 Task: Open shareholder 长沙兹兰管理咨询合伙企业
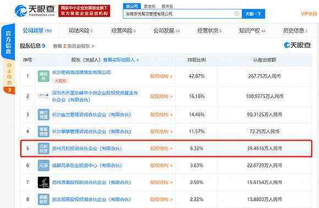(x=91, y=115)
